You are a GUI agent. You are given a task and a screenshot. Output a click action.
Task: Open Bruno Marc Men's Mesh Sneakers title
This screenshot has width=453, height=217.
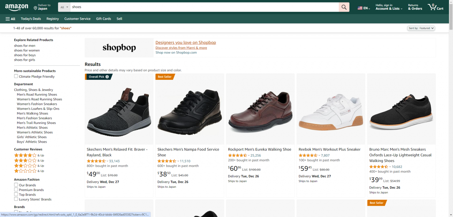pyautogui.click(x=400, y=155)
